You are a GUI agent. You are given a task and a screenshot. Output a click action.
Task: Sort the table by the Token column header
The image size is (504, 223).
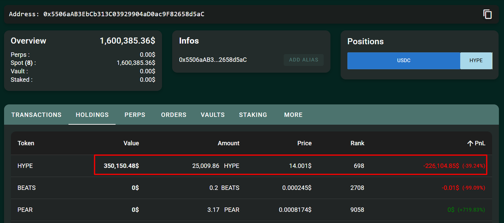[26, 143]
